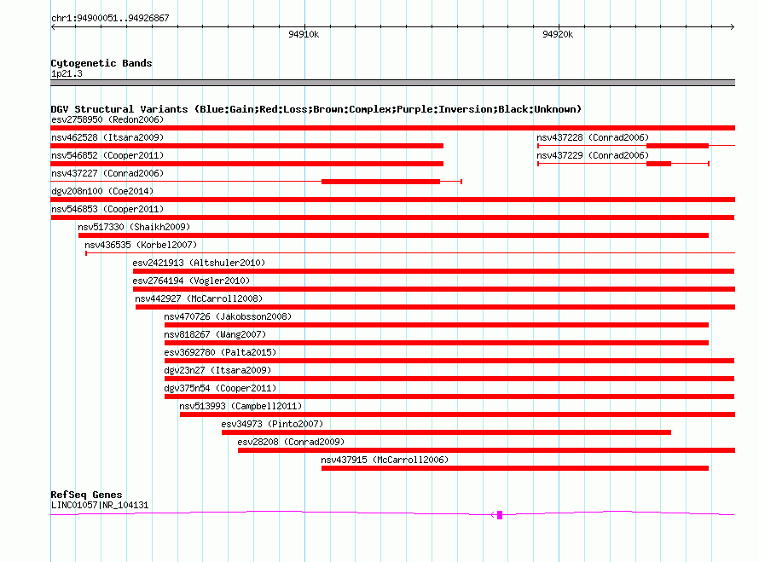Click the nsv437227 (Conrad2006) label

point(107,173)
